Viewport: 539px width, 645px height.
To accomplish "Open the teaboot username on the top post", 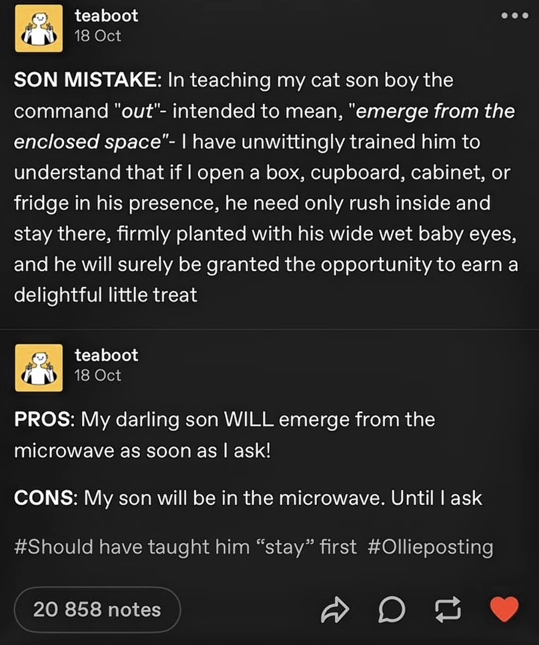I will 106,16.
